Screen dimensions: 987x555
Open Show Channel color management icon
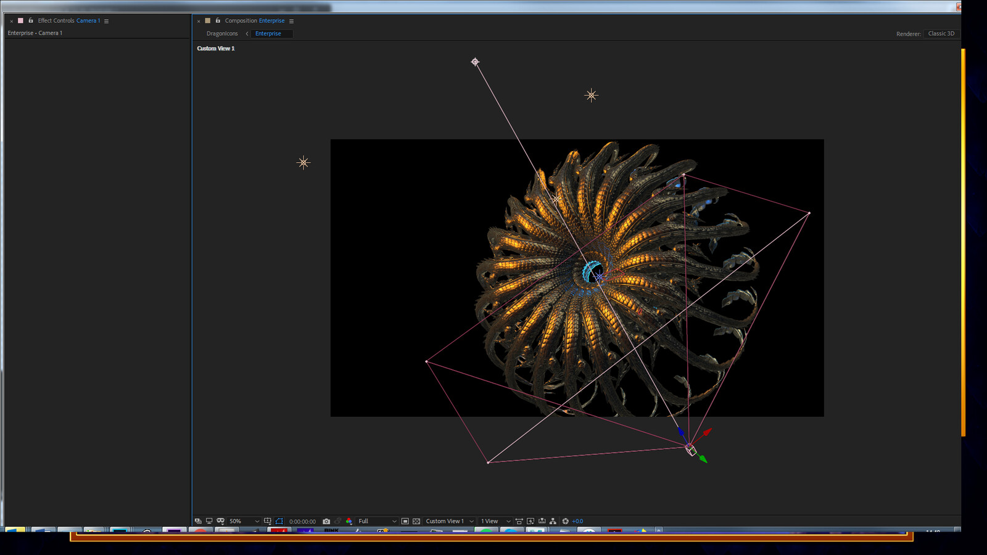tap(349, 521)
